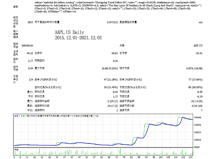Screen dimensions: 212x159
Task: Click maximal consecutive profit 24.17 (5)
Action: click(113, 106)
